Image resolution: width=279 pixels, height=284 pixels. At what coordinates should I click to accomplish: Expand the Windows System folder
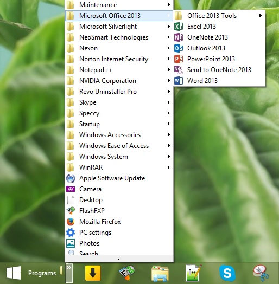(x=119, y=157)
